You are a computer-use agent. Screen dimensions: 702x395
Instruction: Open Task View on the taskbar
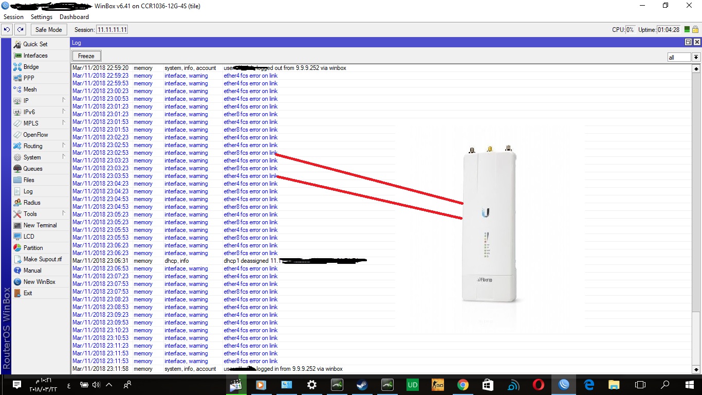(640, 385)
